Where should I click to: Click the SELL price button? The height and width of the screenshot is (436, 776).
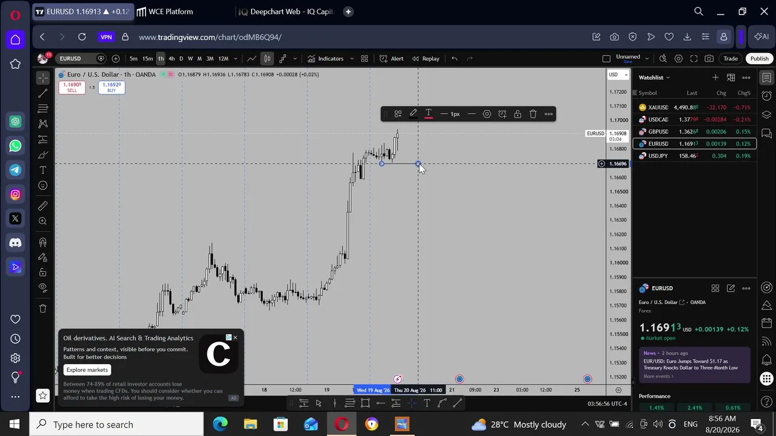tap(72, 87)
